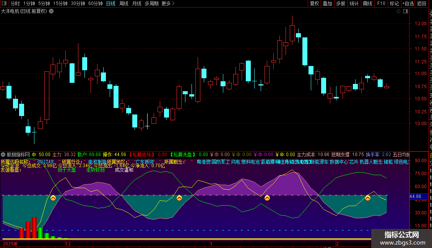This screenshot has width=432, height=248.
Task: Click the 12 month marker on time axis
Action: tap(68, 243)
